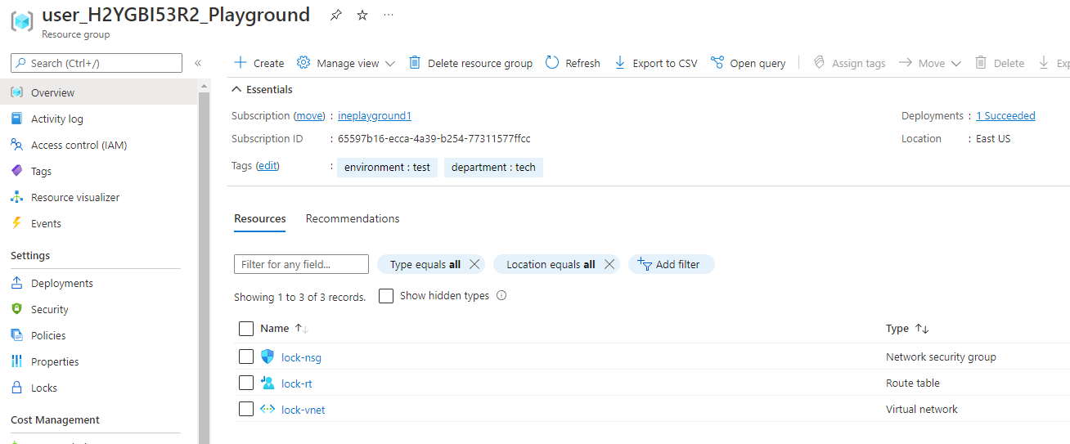This screenshot has height=444, width=1070.
Task: Click info icon beside Show hidden types
Action: coord(501,296)
